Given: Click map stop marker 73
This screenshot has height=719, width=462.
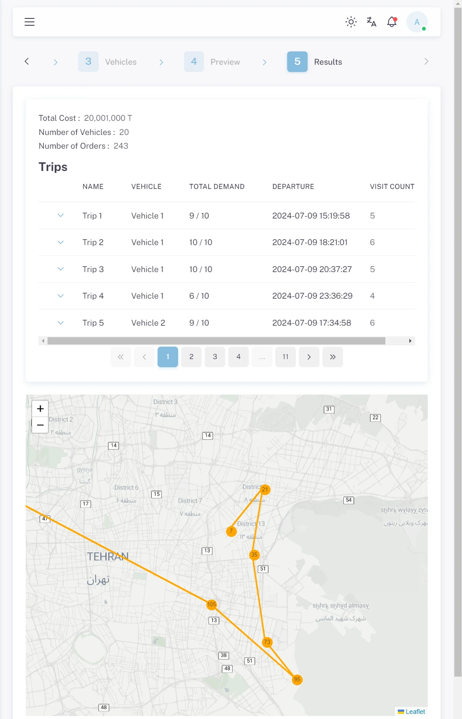Looking at the screenshot, I should click(x=267, y=642).
